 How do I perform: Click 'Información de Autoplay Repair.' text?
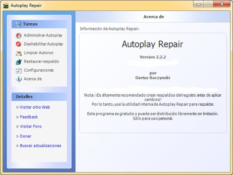point(109,29)
